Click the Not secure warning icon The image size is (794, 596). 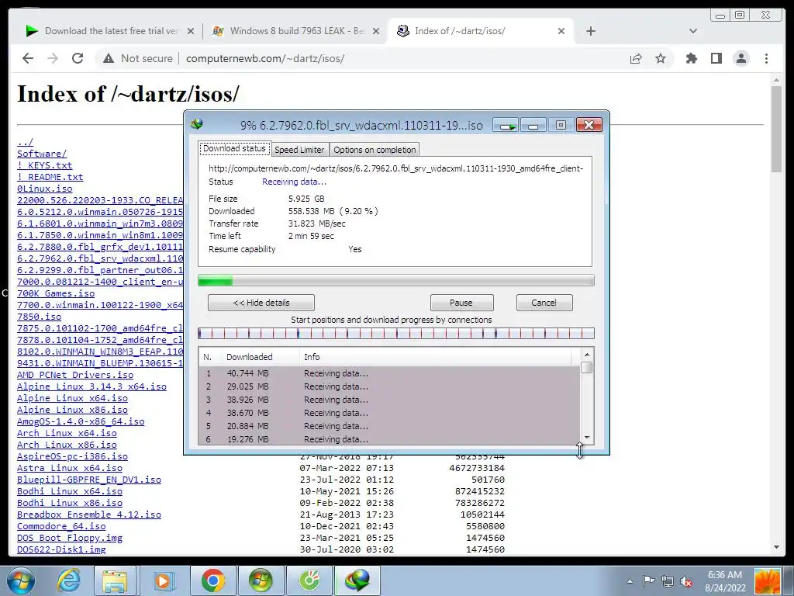109,59
